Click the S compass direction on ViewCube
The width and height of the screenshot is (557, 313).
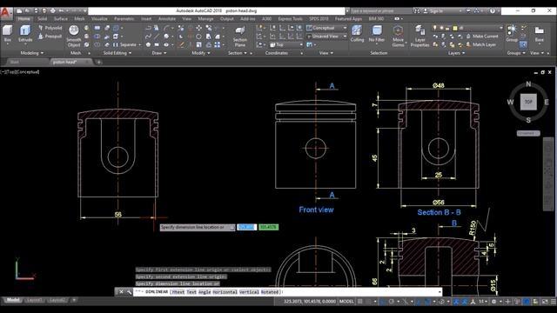(x=528, y=120)
